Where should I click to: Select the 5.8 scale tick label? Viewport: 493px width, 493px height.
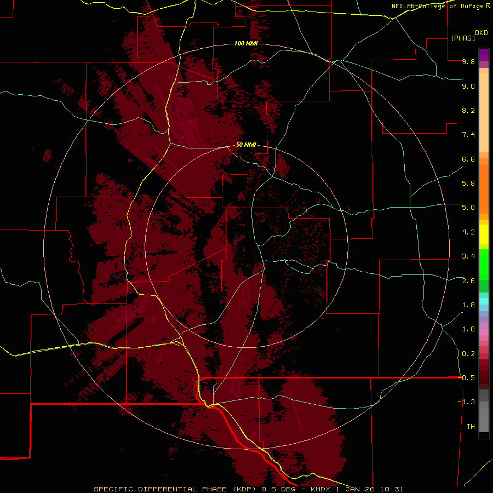point(468,184)
